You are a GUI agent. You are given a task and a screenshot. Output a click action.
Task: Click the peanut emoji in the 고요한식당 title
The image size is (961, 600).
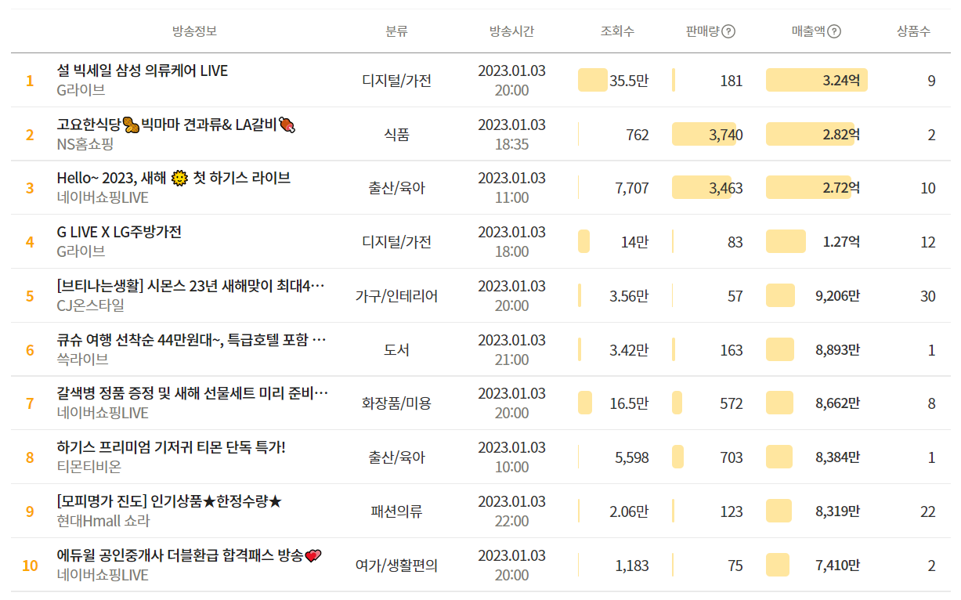(131, 125)
